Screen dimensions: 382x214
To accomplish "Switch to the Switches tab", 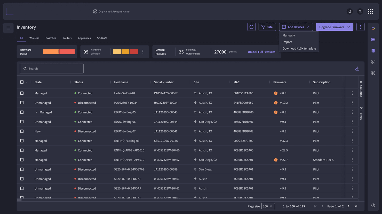I will tap(51, 38).
